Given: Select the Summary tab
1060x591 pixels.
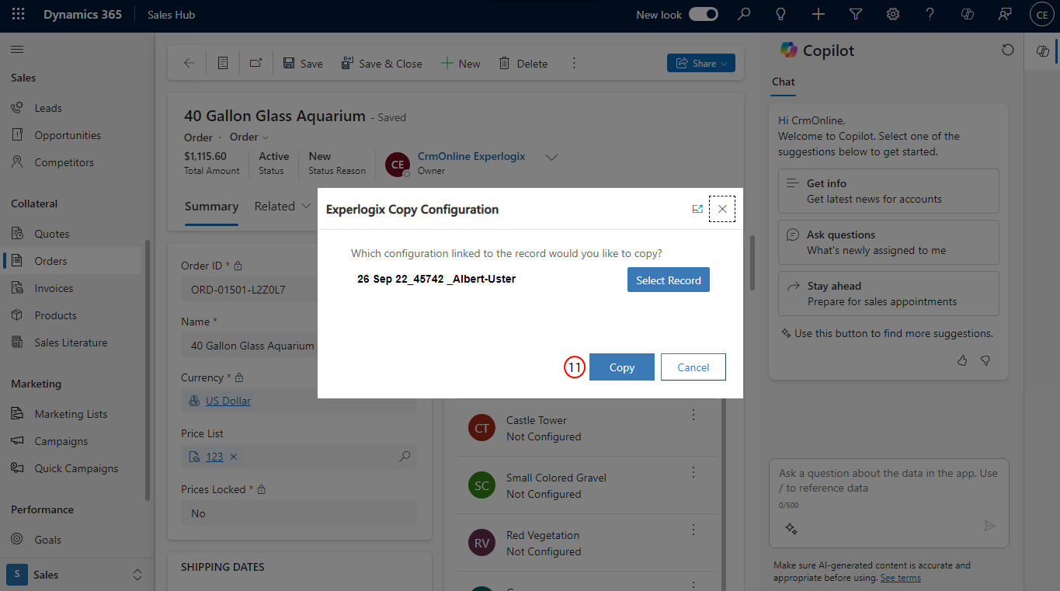Looking at the screenshot, I should (x=211, y=207).
